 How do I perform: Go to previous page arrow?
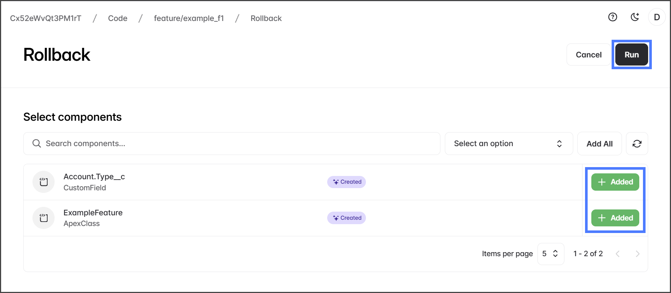tap(618, 254)
